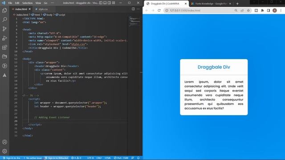
Task: Customize Layout icon in VS Code title bar
Action: click(114, 3)
